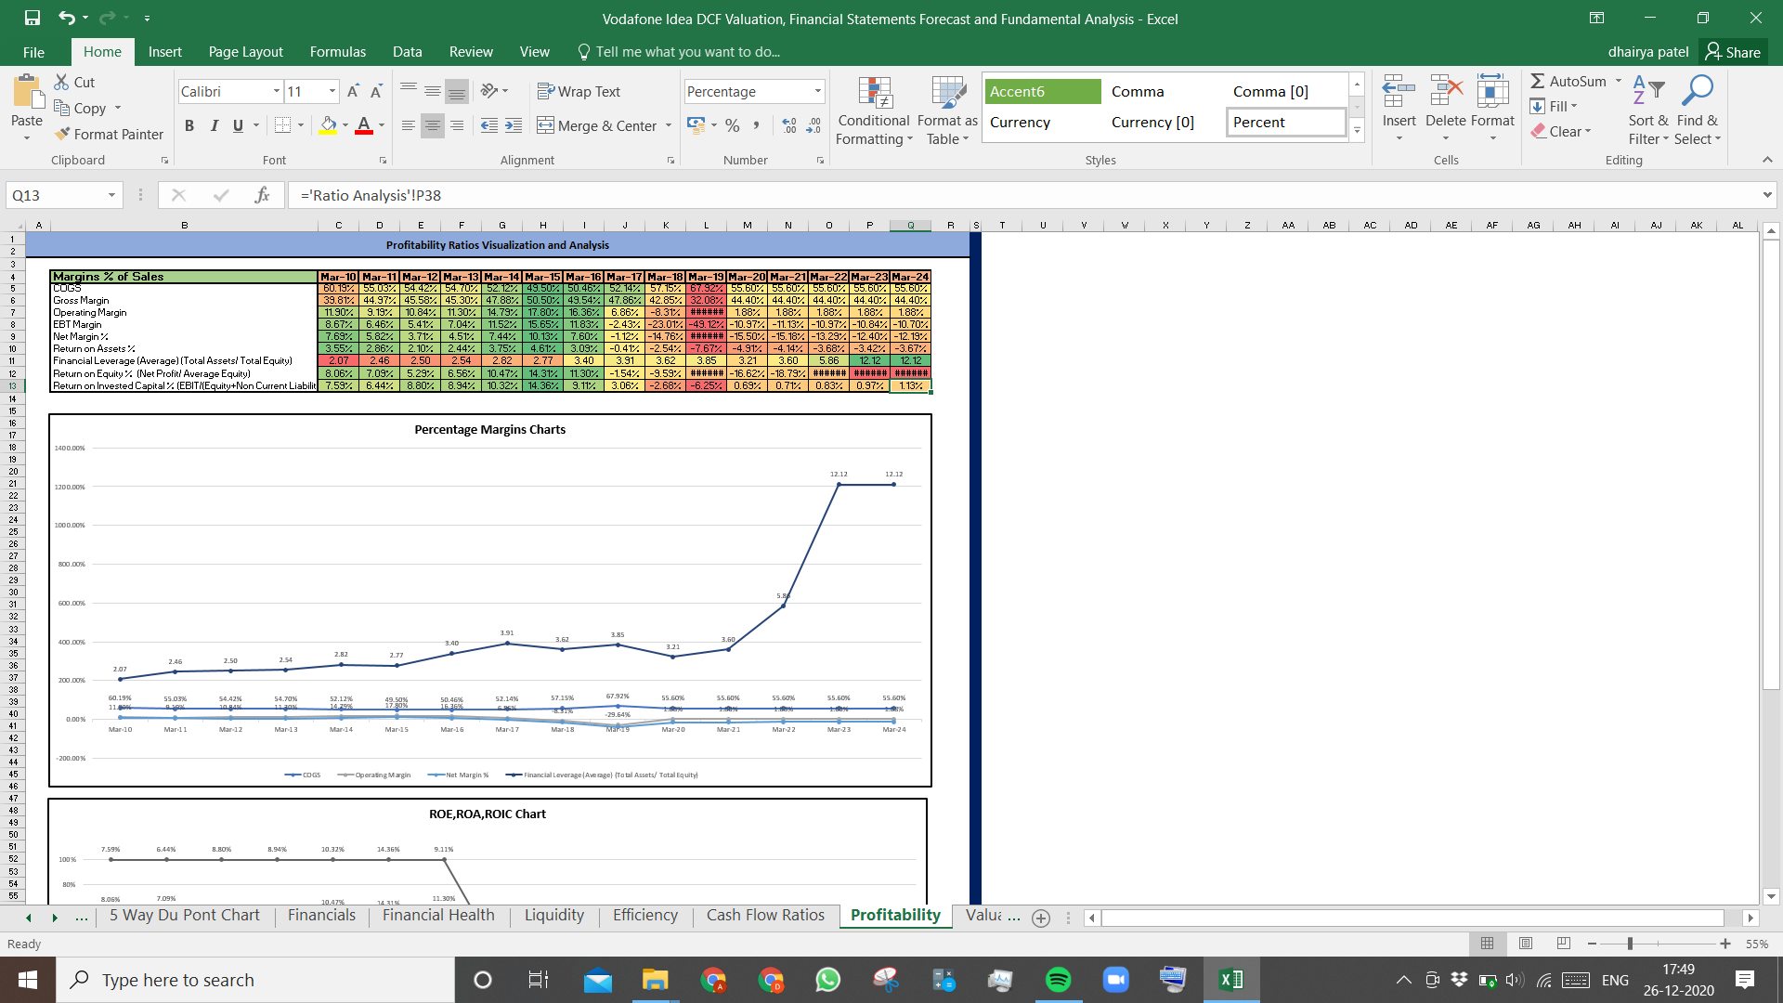1783x1003 pixels.
Task: Click the Save icon in quick access toolbar
Action: tap(33, 18)
